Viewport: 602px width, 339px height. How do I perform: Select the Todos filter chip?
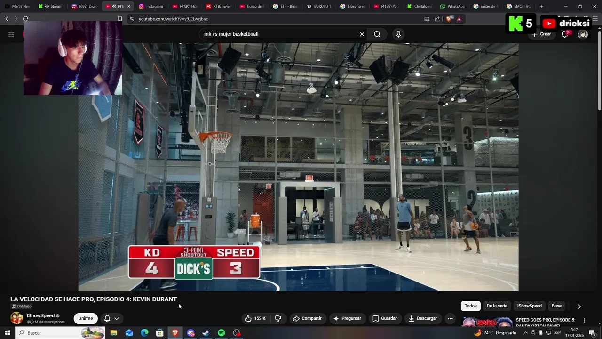[x=470, y=306]
